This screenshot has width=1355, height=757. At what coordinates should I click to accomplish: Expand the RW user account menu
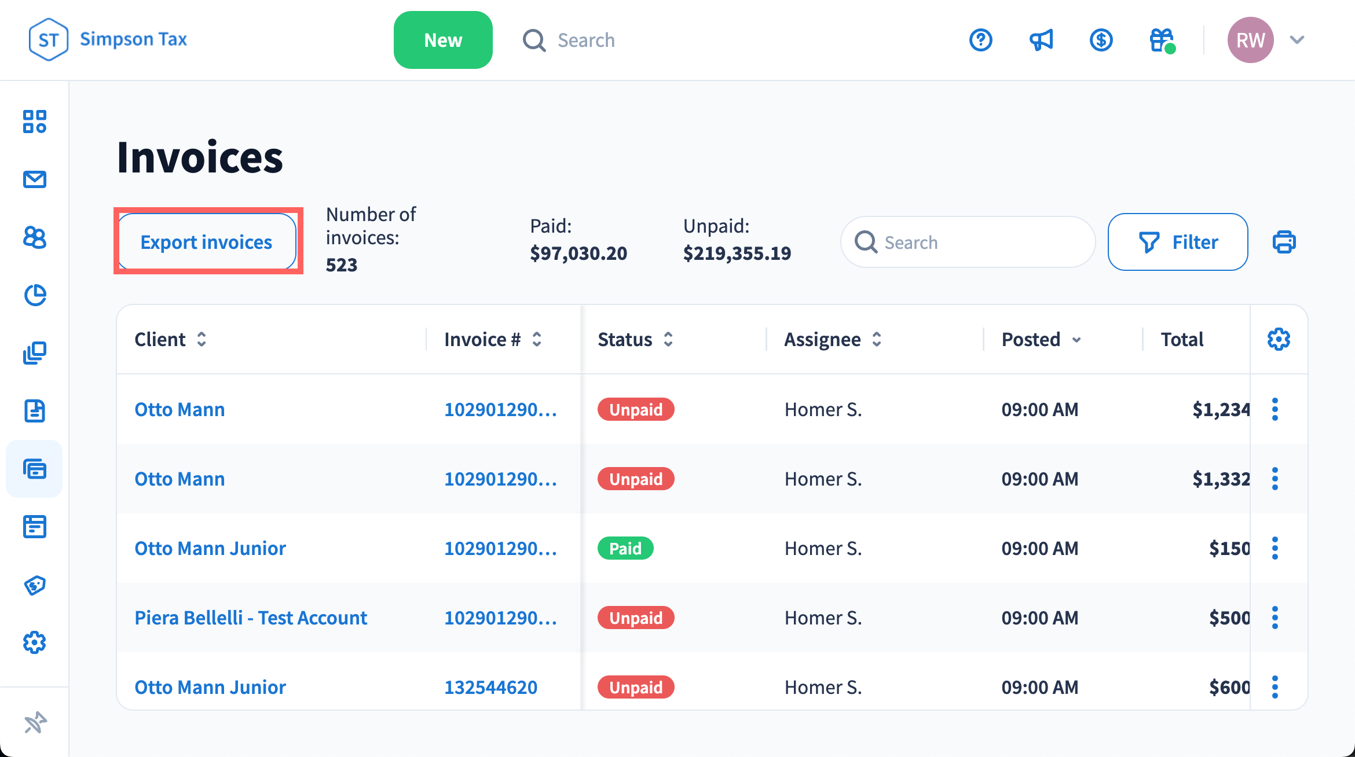[1297, 40]
